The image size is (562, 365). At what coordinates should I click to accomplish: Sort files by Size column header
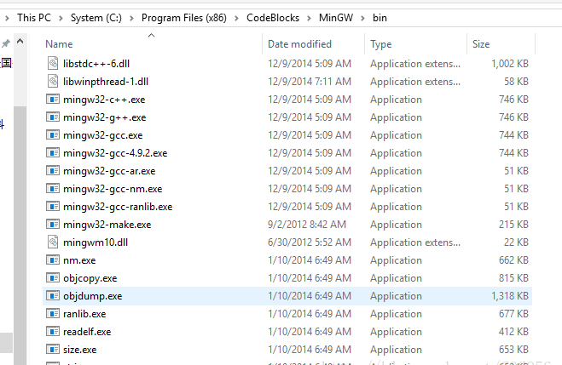(481, 44)
